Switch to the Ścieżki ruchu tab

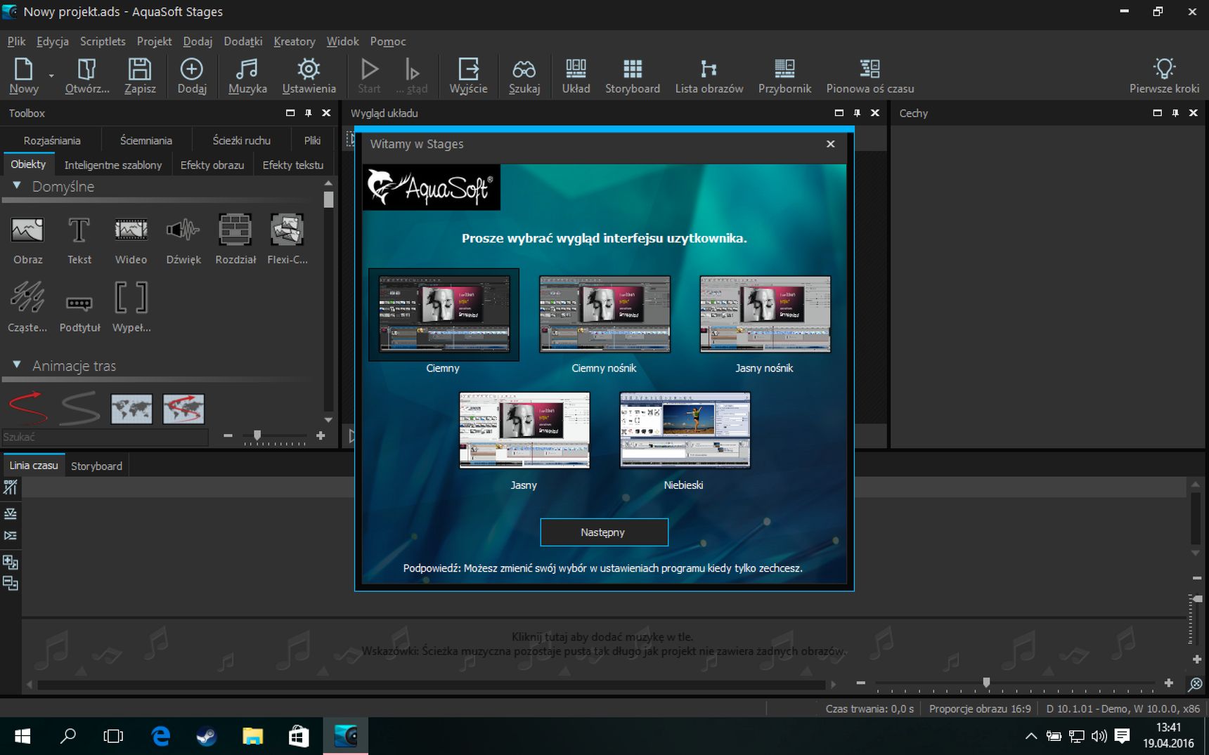(x=241, y=140)
